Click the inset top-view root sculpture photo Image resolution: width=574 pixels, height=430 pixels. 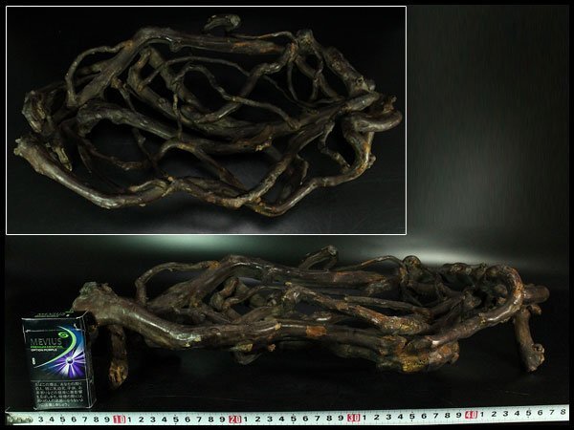tap(206, 120)
